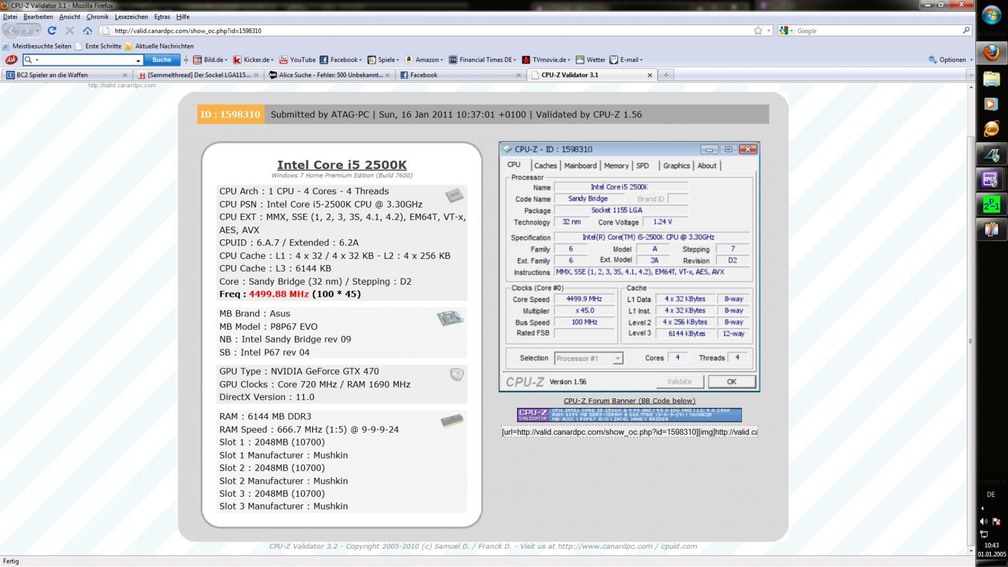This screenshot has width=1008, height=567.
Task: Open Windows Media Player from taskbar
Action: (x=991, y=104)
